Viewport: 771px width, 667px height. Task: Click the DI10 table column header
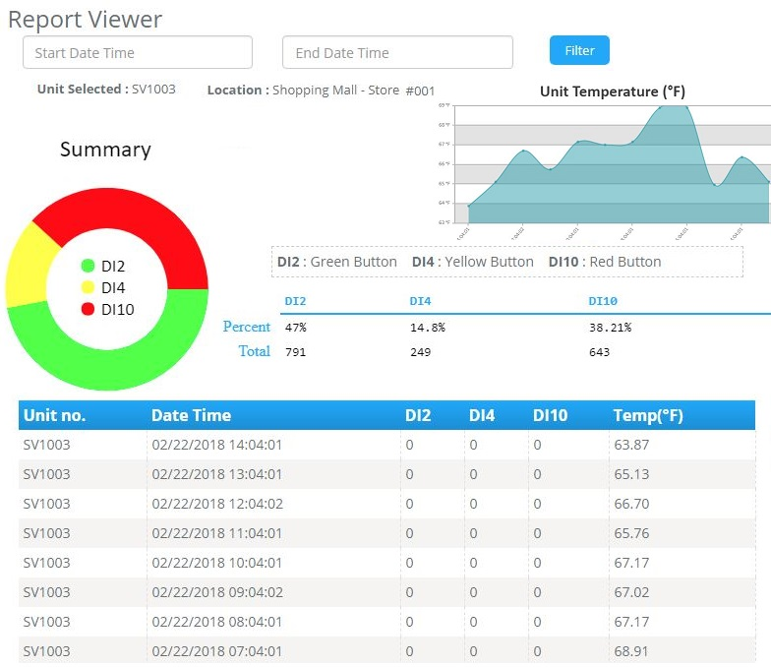(x=550, y=415)
